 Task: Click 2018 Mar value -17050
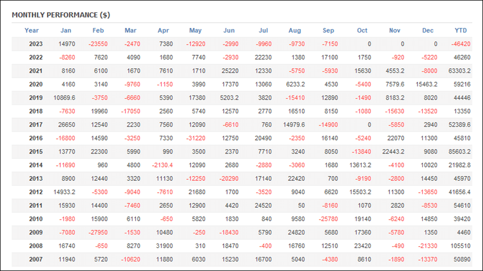pyautogui.click(x=130, y=111)
